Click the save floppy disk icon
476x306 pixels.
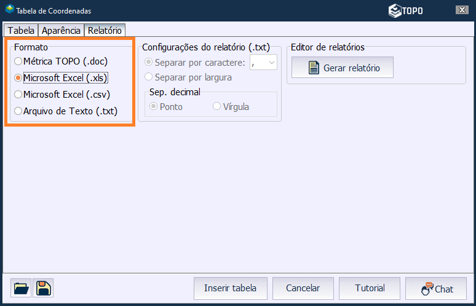coord(44,288)
